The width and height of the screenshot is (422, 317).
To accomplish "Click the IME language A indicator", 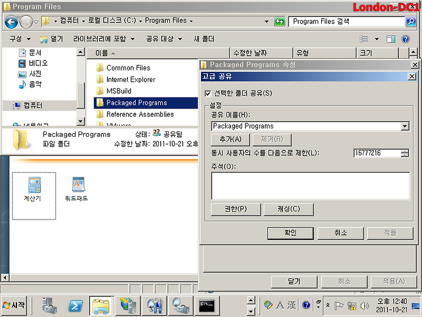I will pos(280,305).
